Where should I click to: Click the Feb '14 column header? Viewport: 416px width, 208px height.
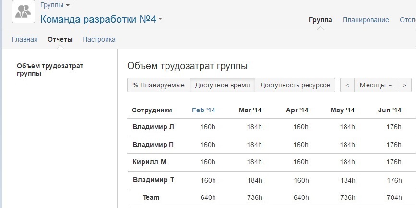pyautogui.click(x=203, y=110)
